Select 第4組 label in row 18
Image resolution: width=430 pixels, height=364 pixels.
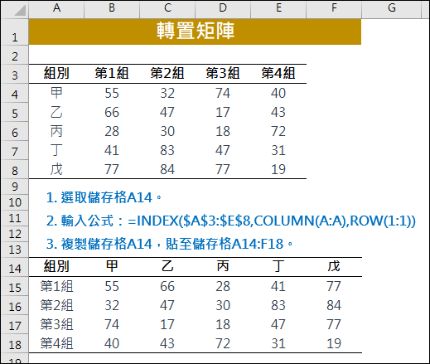56,343
